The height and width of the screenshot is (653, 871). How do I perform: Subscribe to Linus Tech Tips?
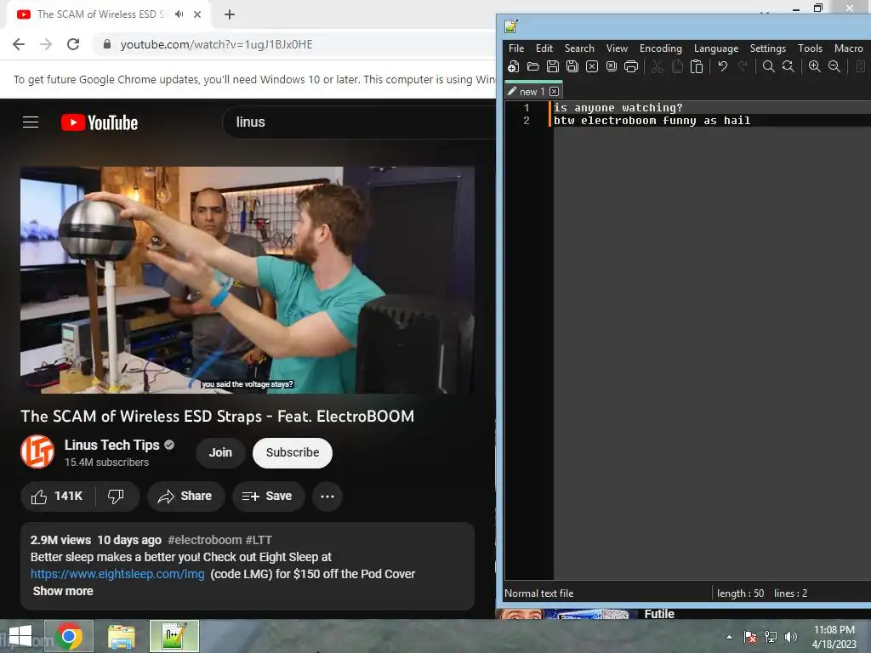pos(293,452)
